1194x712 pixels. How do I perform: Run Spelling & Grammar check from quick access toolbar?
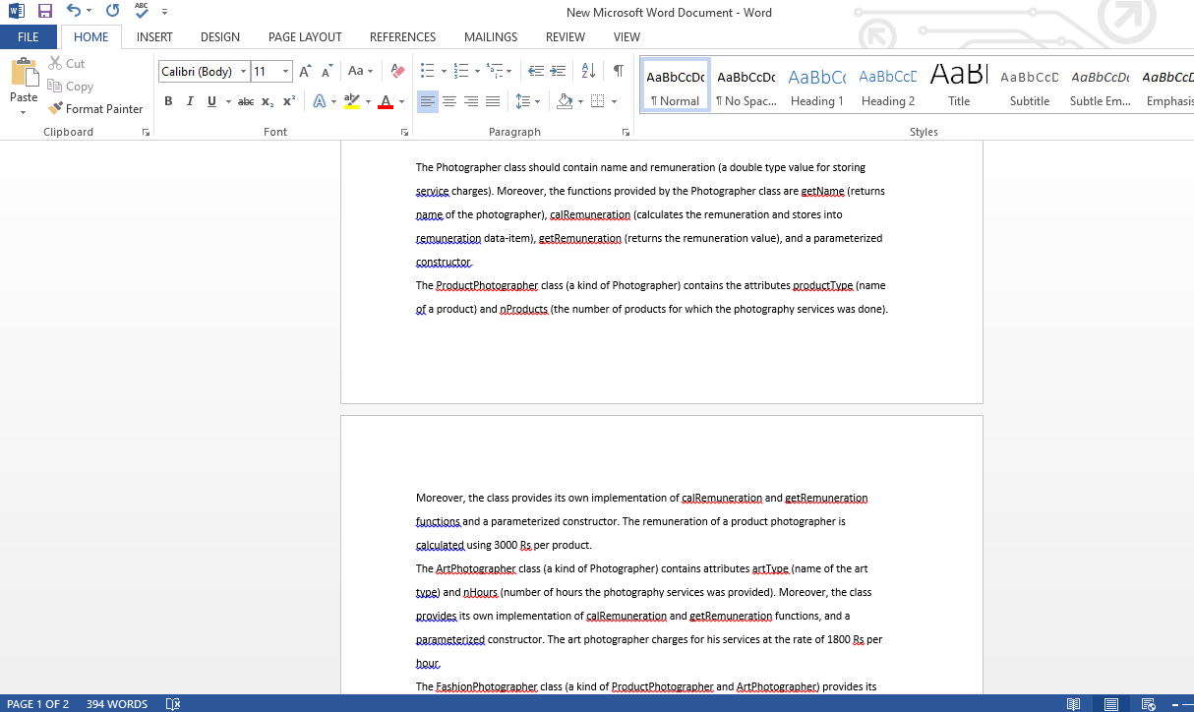click(x=142, y=12)
